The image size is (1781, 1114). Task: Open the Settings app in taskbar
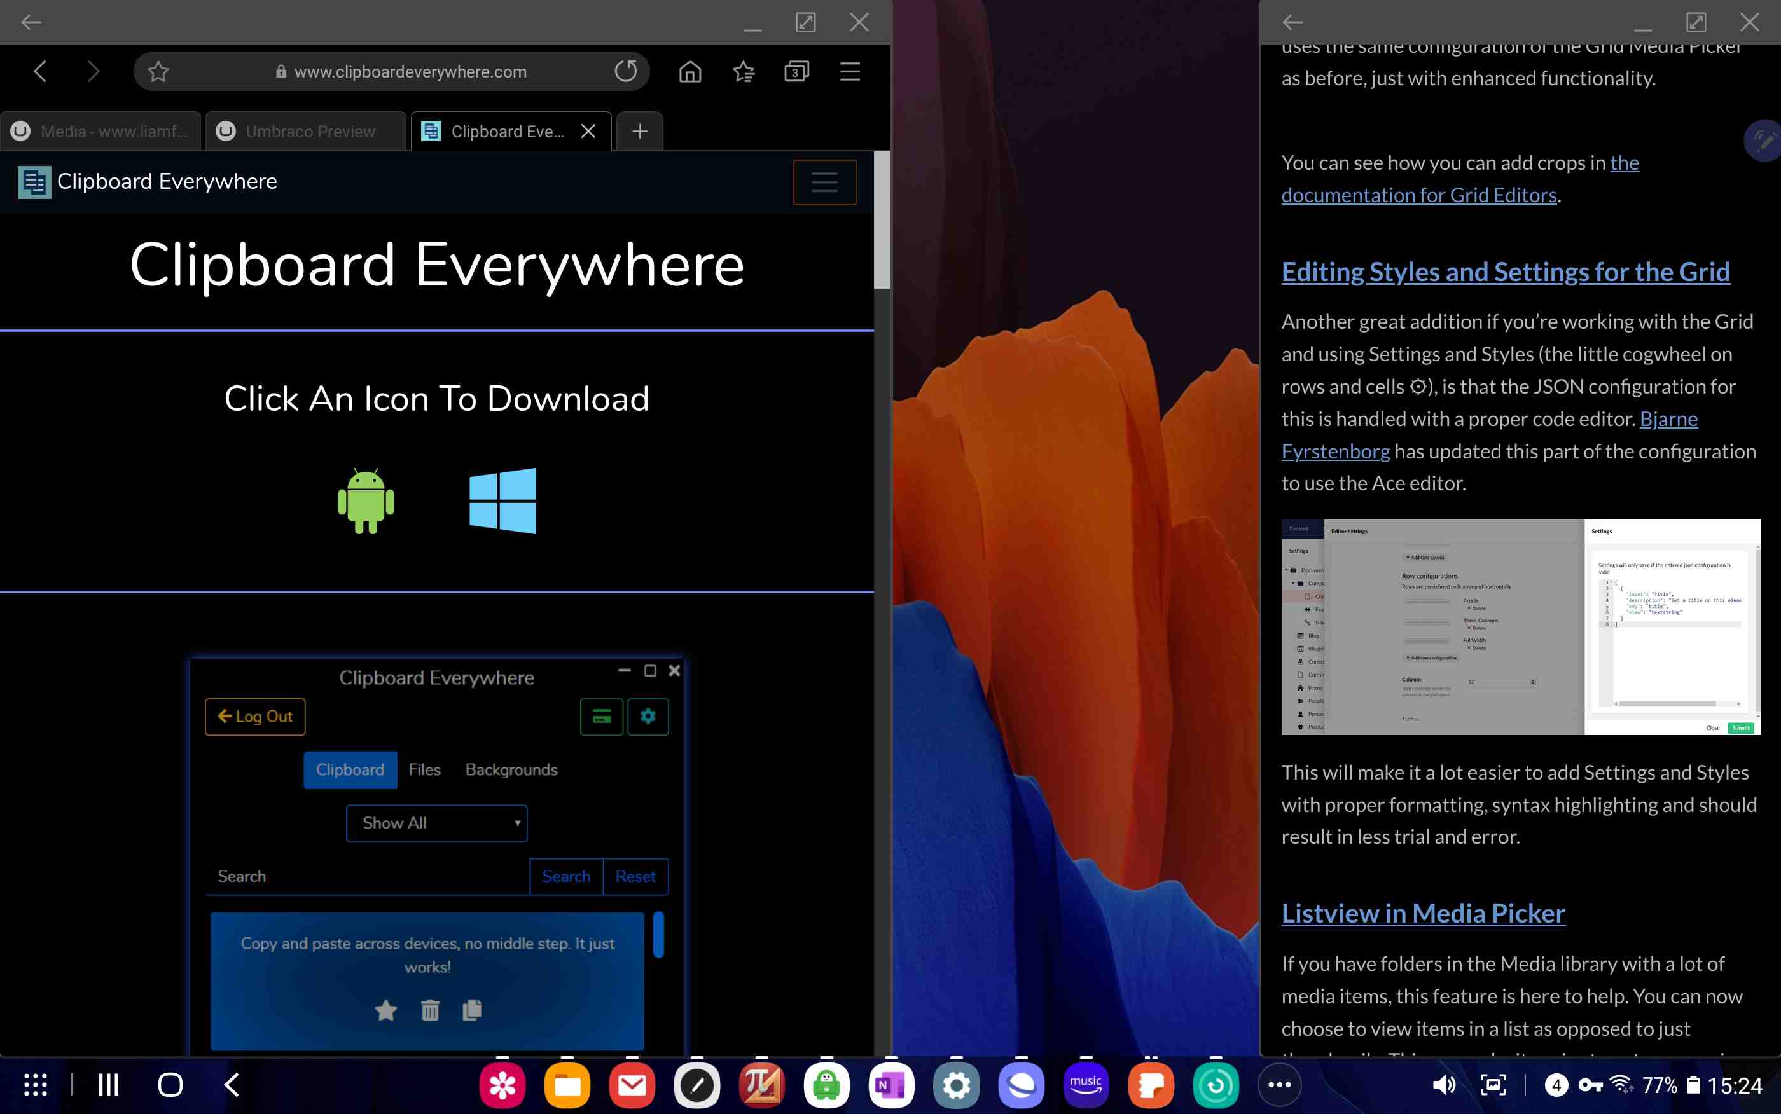[x=957, y=1085]
